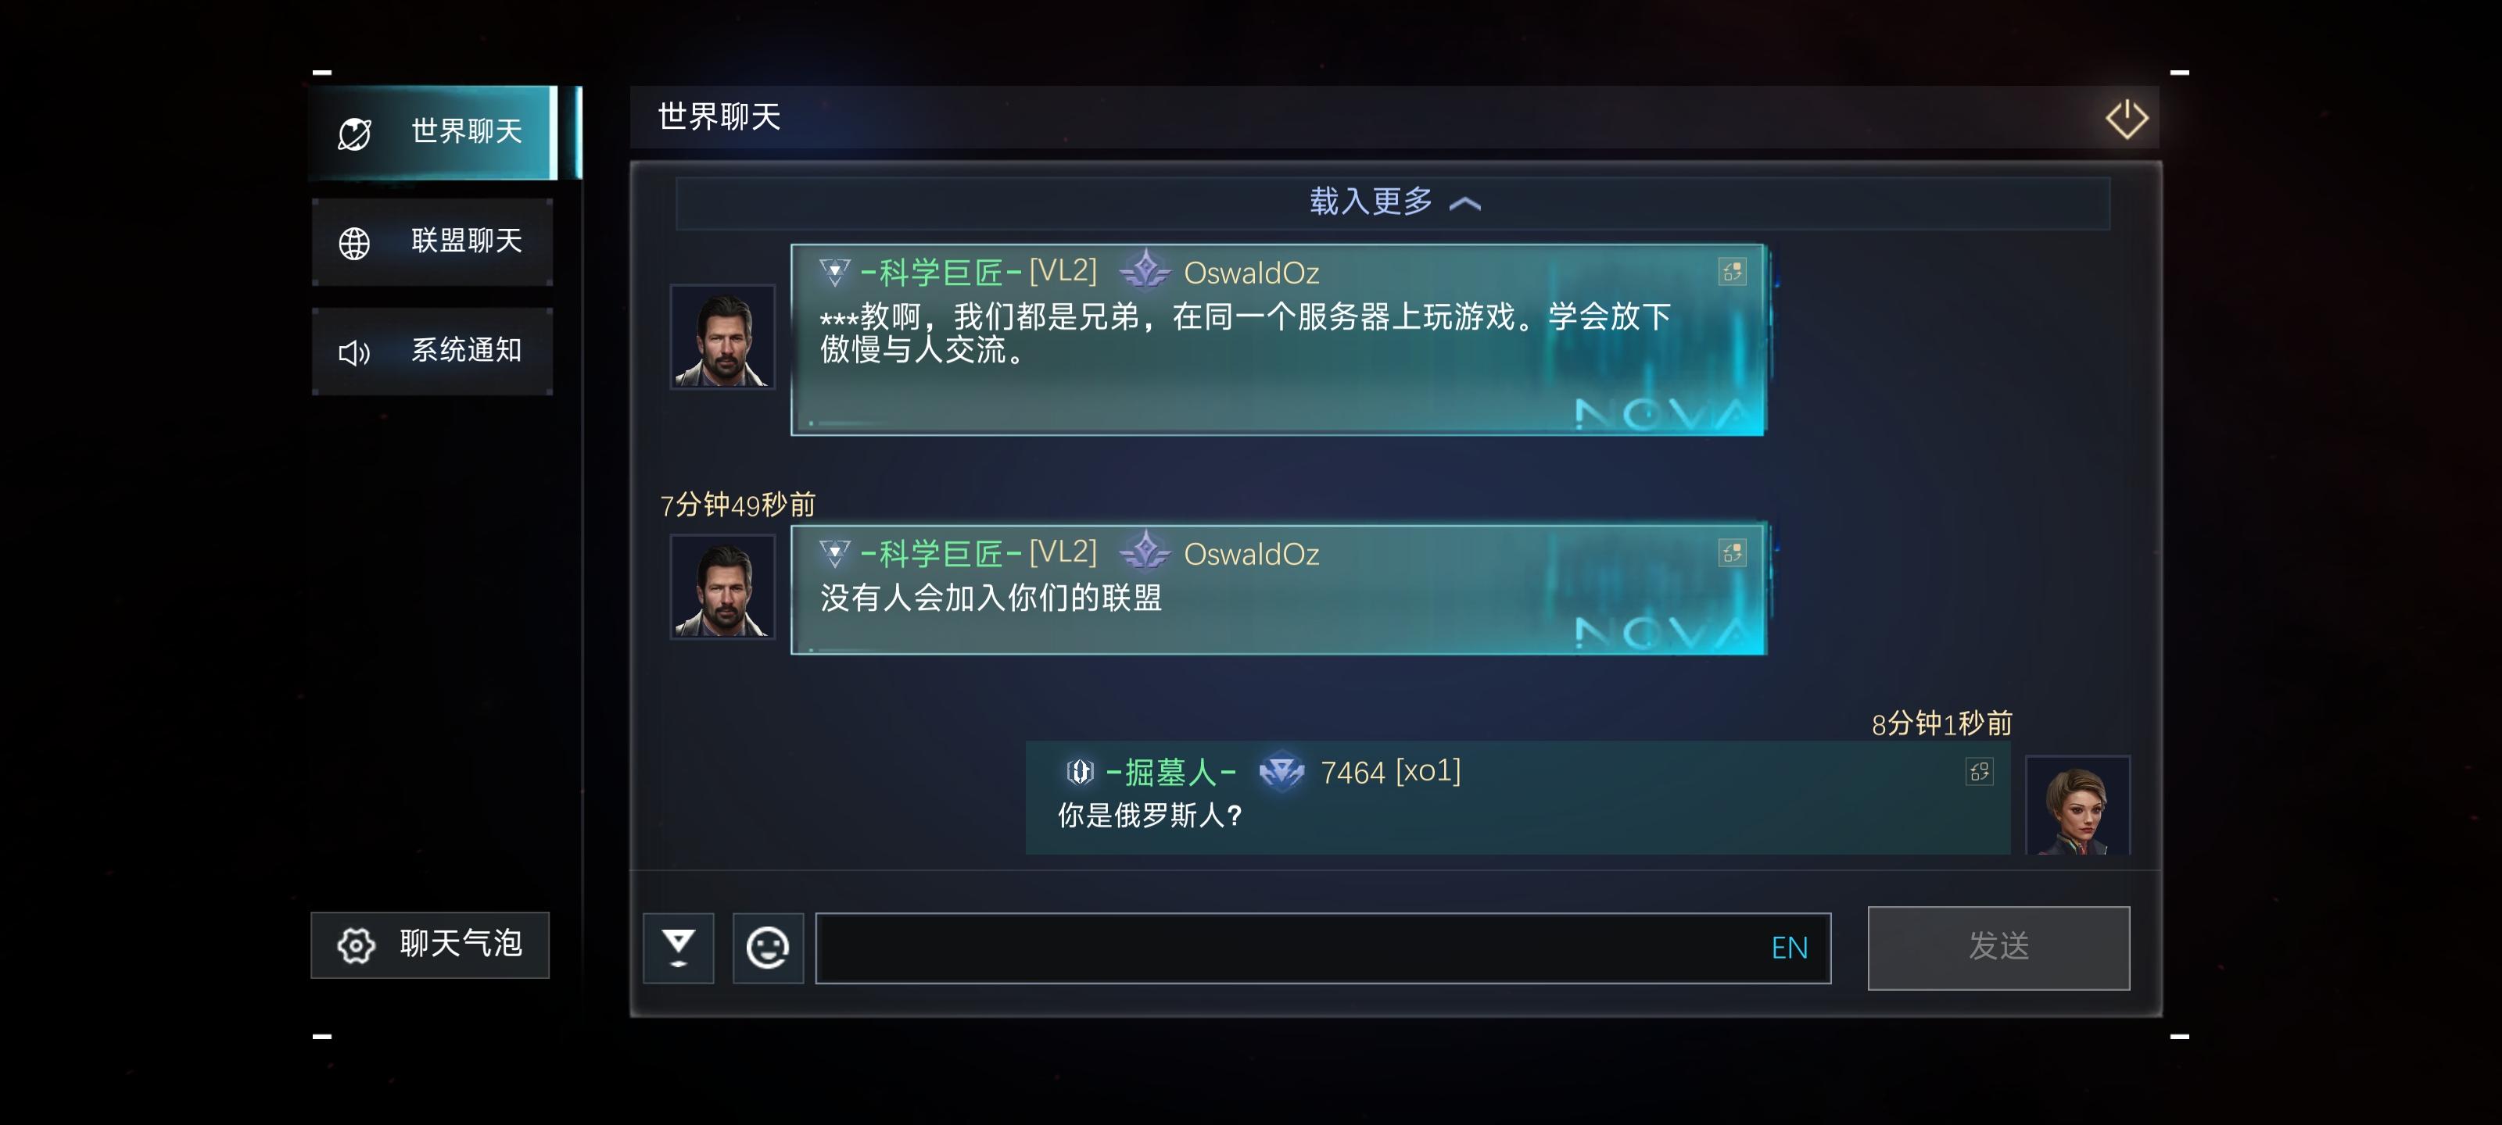Click the globe icon beside 联盟聊天
The height and width of the screenshot is (1125, 2502).
point(354,243)
